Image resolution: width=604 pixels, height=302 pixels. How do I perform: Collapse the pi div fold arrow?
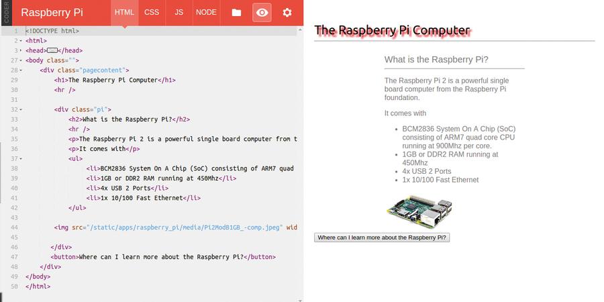21,109
